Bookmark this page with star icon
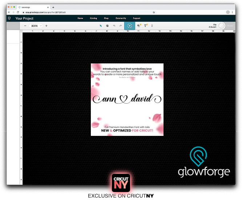The width and height of the screenshot is (242, 200). point(154,12)
